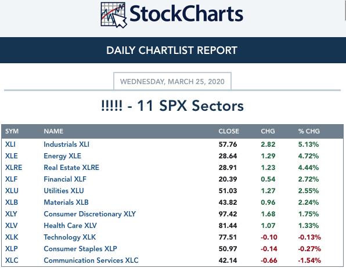Click the Financial XLF link
This screenshot has width=346, height=268.
coord(65,179)
